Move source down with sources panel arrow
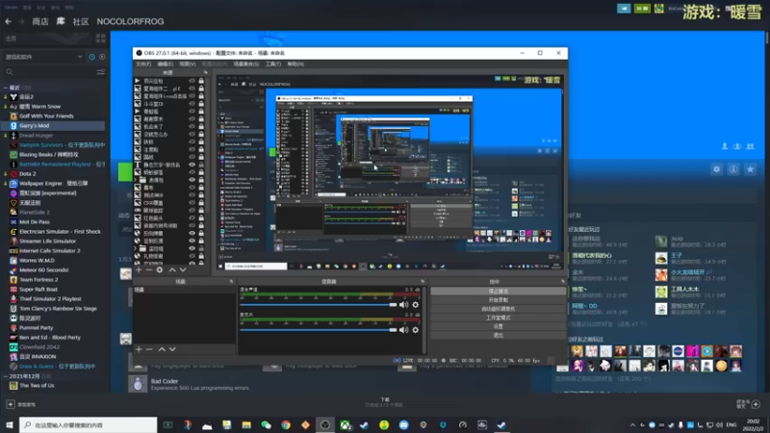The image size is (770, 433). pyautogui.click(x=183, y=270)
